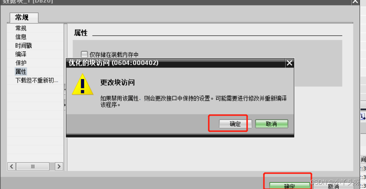Click the yellow warning triangle icon
The width and height of the screenshot is (366, 189).
tap(83, 84)
